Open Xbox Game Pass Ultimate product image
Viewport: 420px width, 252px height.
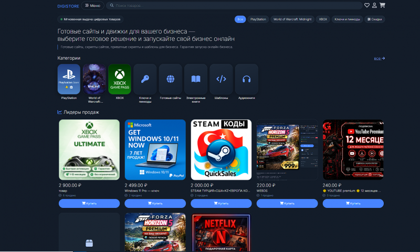click(89, 150)
